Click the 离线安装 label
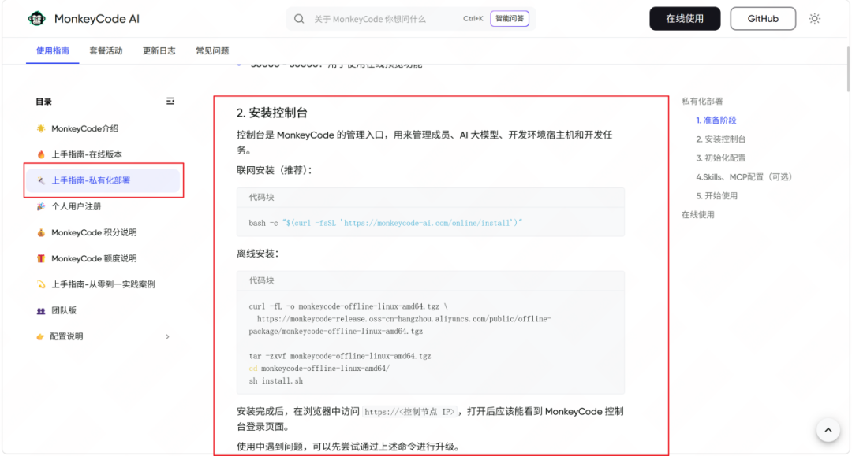The height and width of the screenshot is (456, 852). [257, 254]
